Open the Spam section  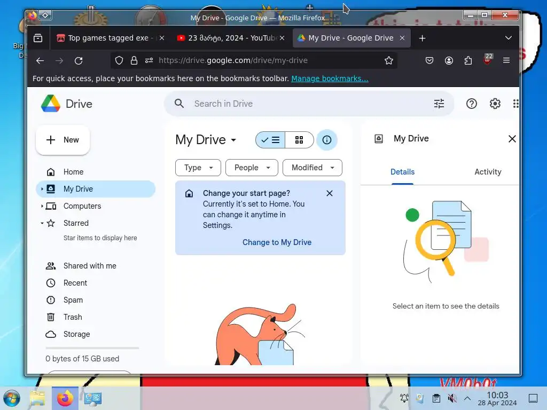[x=96, y=300]
